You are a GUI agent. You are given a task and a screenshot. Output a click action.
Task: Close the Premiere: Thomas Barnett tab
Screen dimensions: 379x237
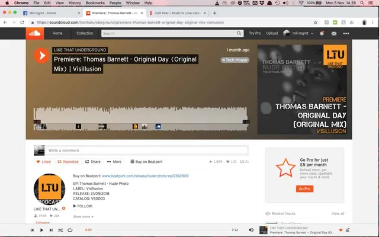point(142,13)
